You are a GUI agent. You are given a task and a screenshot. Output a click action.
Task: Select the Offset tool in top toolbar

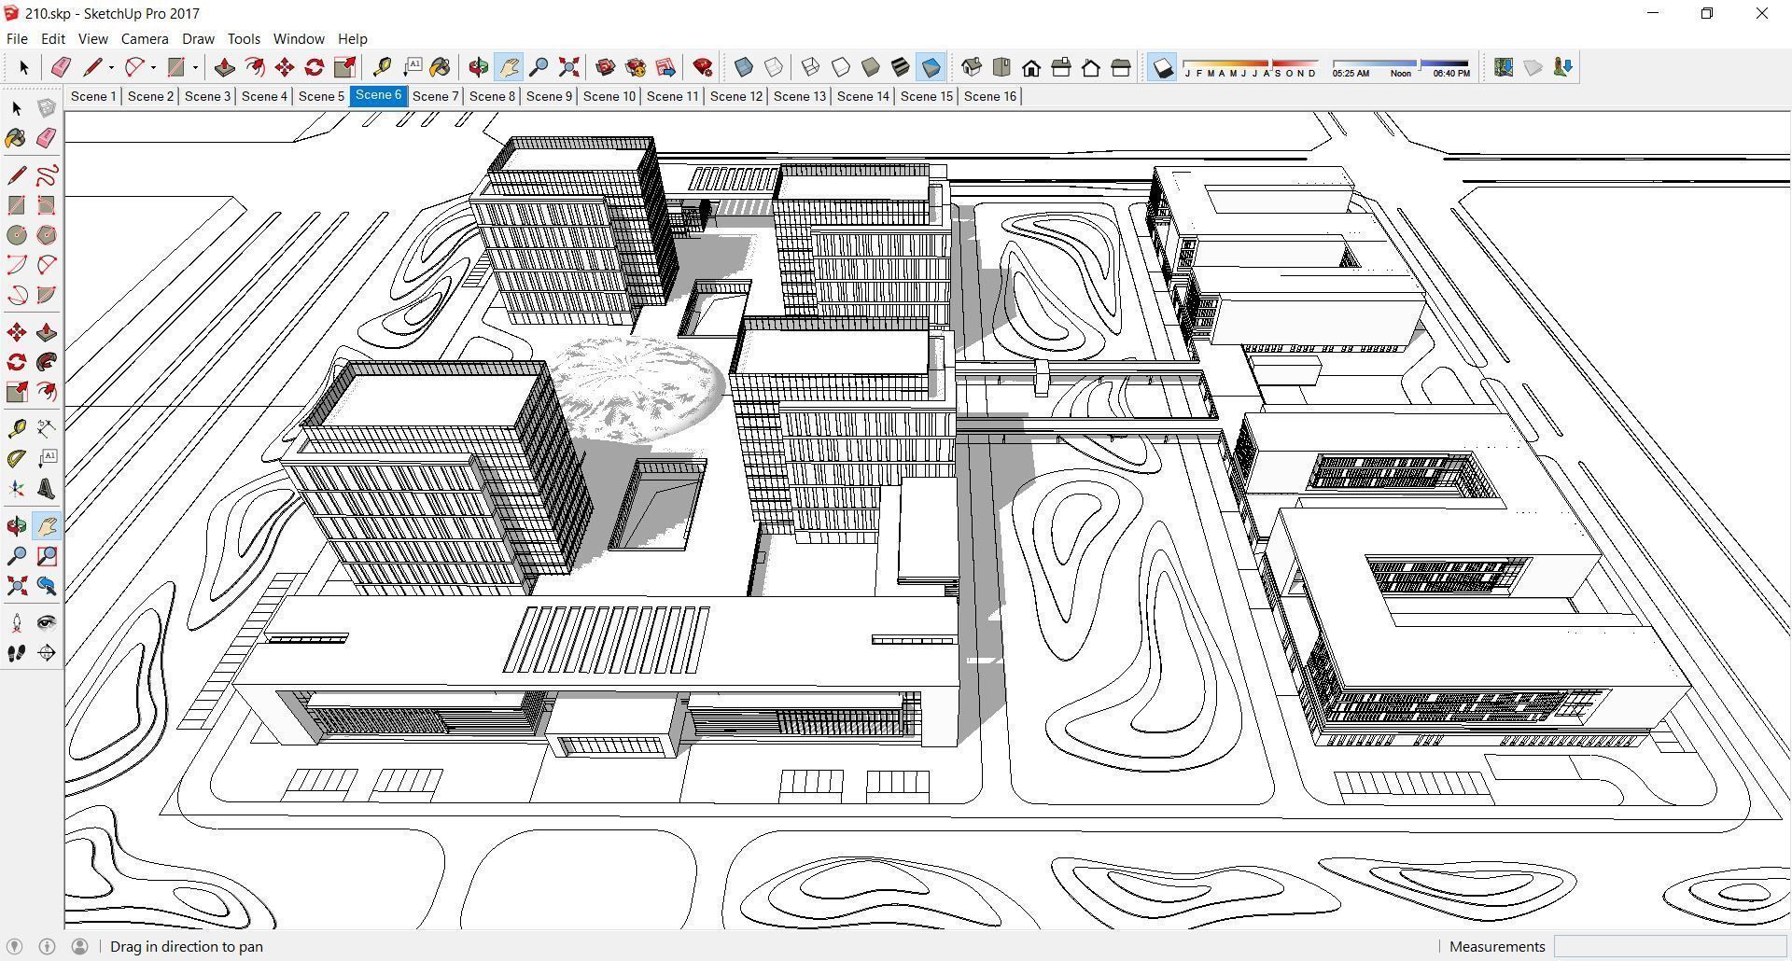tap(254, 67)
